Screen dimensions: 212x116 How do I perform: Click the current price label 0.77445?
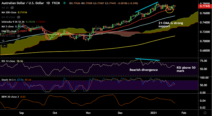(205, 6)
